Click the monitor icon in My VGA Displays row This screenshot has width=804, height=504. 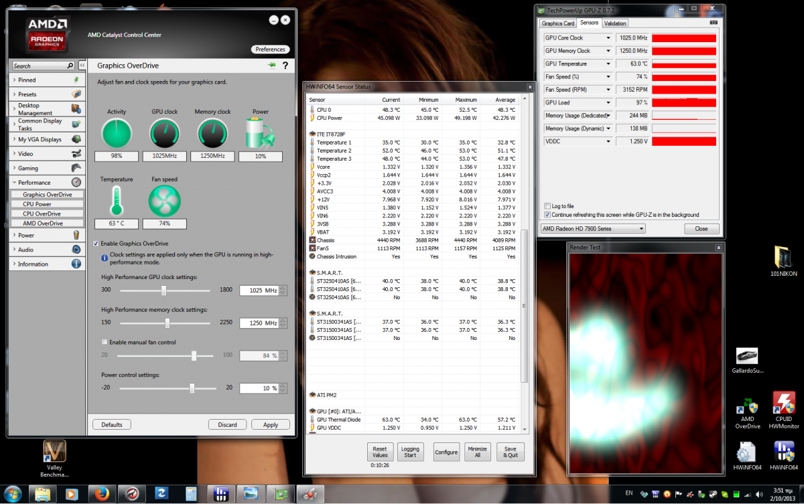(76, 139)
